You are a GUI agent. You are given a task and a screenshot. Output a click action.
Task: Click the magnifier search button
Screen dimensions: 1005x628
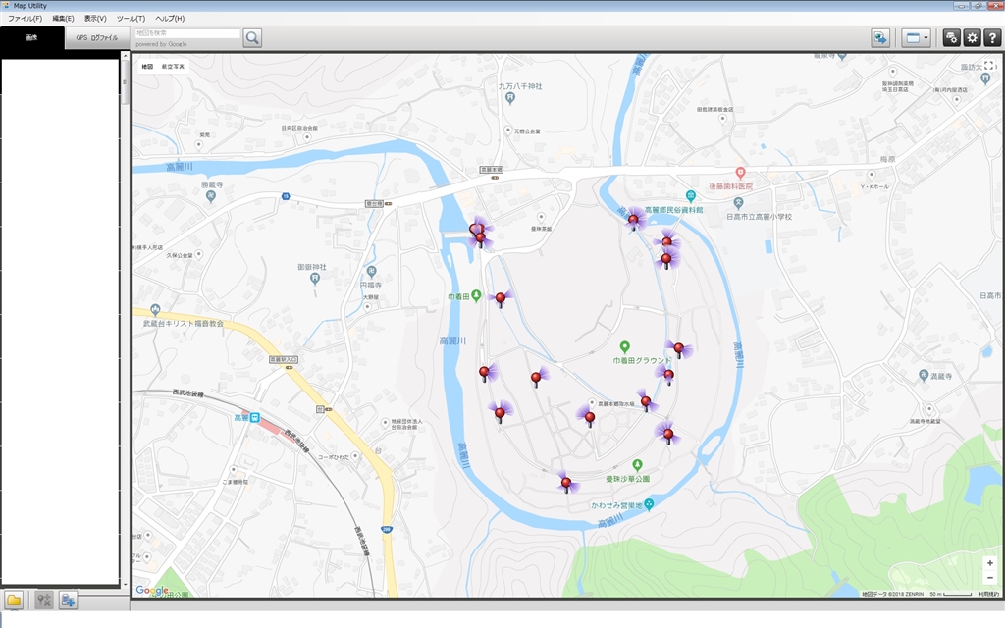[x=252, y=38]
